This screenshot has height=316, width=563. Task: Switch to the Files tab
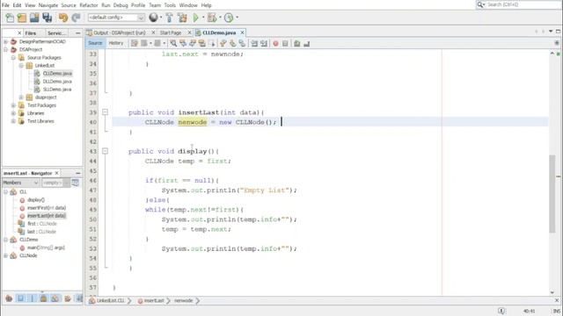pos(31,33)
